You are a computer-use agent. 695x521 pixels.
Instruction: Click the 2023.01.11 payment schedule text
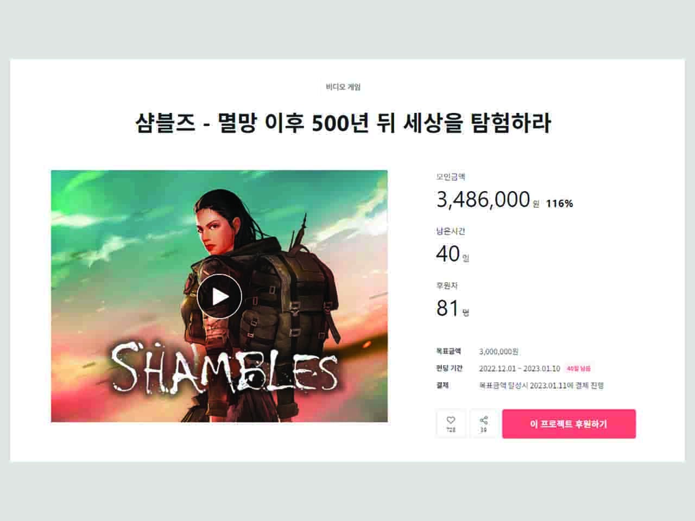541,385
